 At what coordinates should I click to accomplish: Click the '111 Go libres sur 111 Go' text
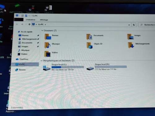pyautogui.click(x=106, y=69)
